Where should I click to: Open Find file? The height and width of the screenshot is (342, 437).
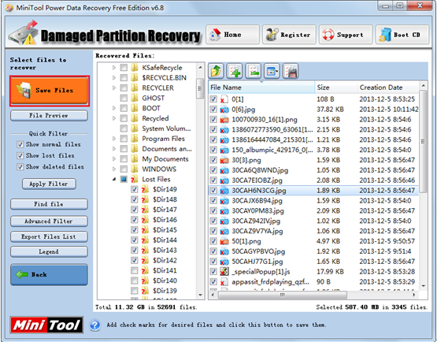coord(49,204)
